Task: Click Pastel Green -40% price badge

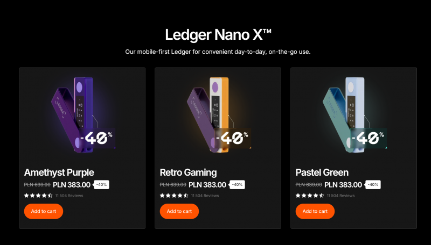Action: [x=373, y=184]
